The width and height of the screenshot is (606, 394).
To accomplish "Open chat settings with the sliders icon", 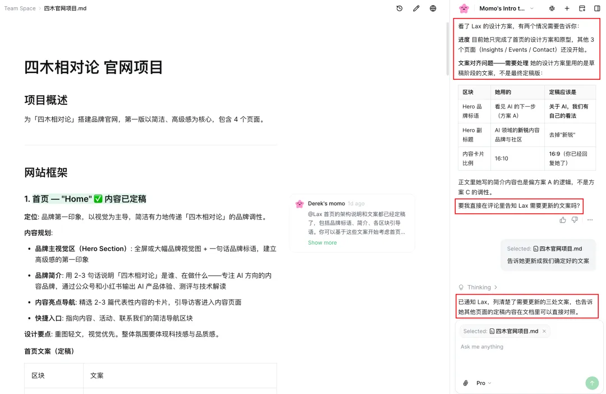I will pos(552,8).
